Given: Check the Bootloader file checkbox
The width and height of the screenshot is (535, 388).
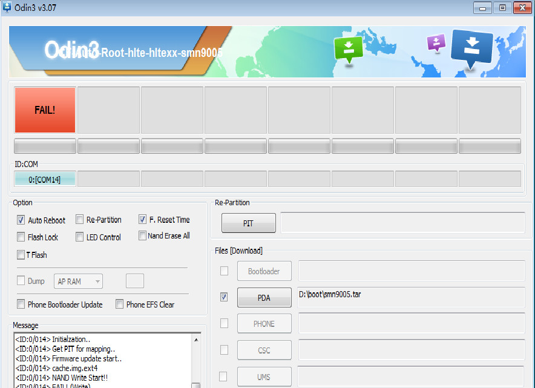Looking at the screenshot, I should (224, 271).
